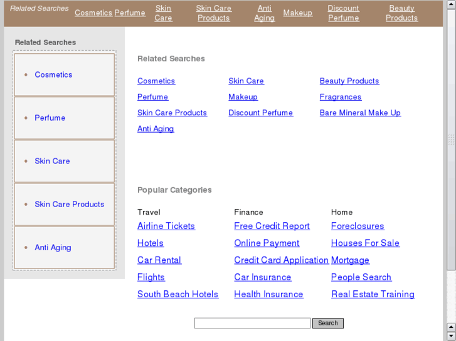456x341 pixels.
Task: Select Perfume in left sidebar list
Action: [x=50, y=118]
